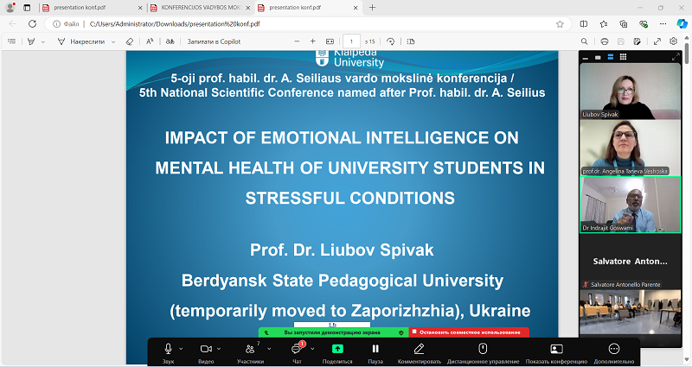Toggle PDF read aloud icon
This screenshot has height=367, width=692.
pos(150,41)
